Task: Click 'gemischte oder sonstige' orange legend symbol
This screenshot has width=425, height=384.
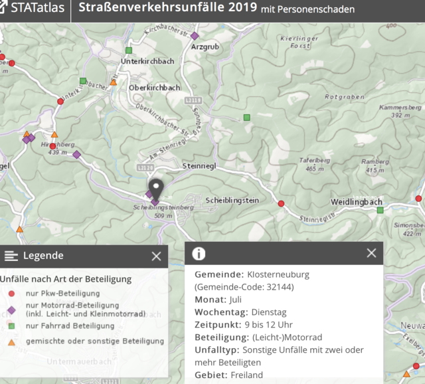Action: 11,342
